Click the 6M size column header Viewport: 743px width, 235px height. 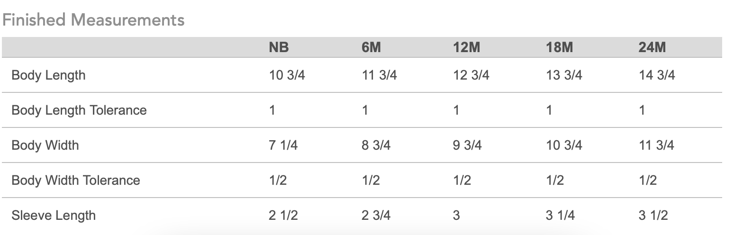tap(371, 48)
